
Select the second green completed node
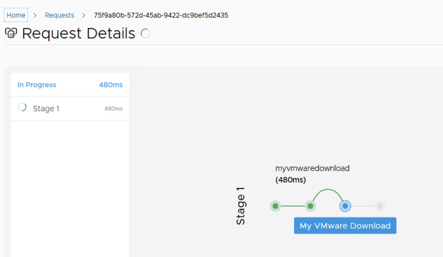click(x=310, y=206)
